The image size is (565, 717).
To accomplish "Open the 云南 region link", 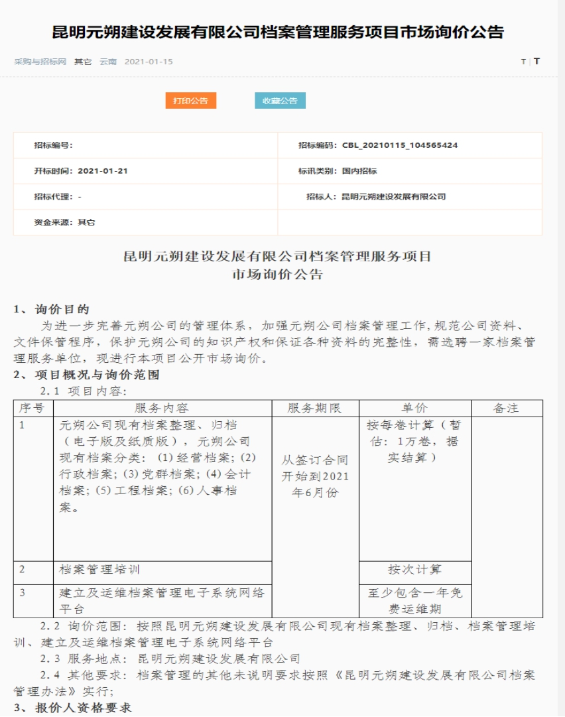I will click(108, 62).
